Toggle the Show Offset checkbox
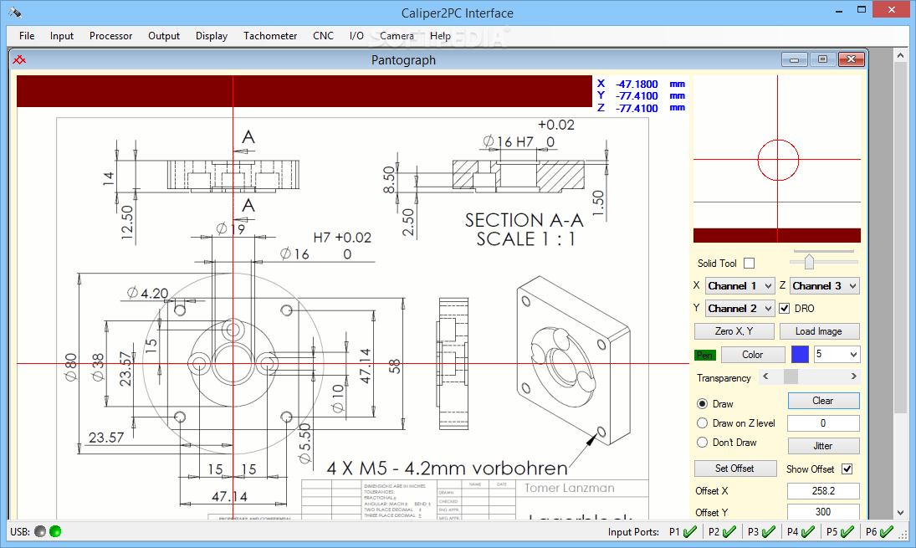916x548 pixels. click(847, 469)
